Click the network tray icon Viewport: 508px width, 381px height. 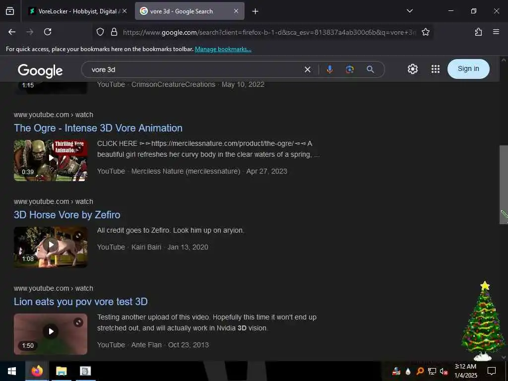tap(432, 371)
